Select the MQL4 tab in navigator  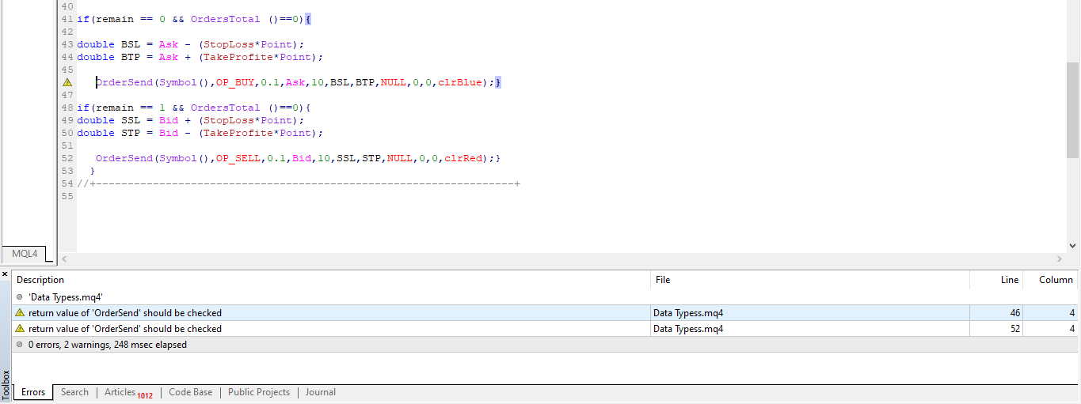point(24,254)
